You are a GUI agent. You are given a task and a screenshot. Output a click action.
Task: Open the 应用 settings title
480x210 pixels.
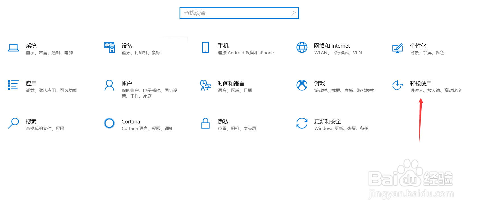pyautogui.click(x=31, y=83)
